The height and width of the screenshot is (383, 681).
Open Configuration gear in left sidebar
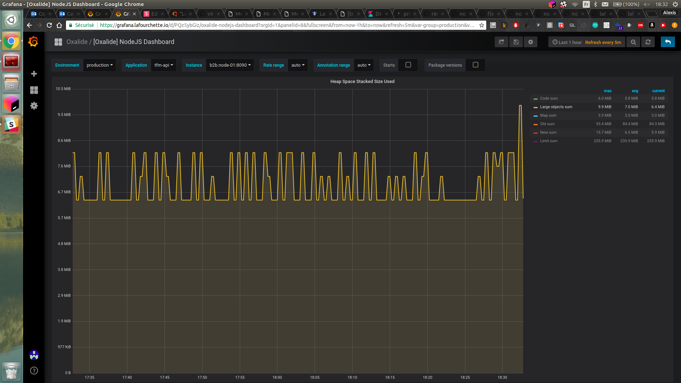pyautogui.click(x=34, y=106)
